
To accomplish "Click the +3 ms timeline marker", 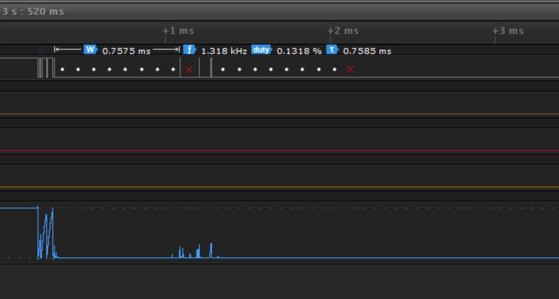I will (508, 31).
